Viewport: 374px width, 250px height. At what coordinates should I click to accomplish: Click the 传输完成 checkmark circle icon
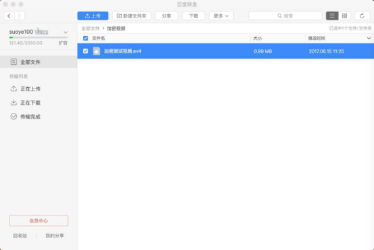tap(14, 116)
